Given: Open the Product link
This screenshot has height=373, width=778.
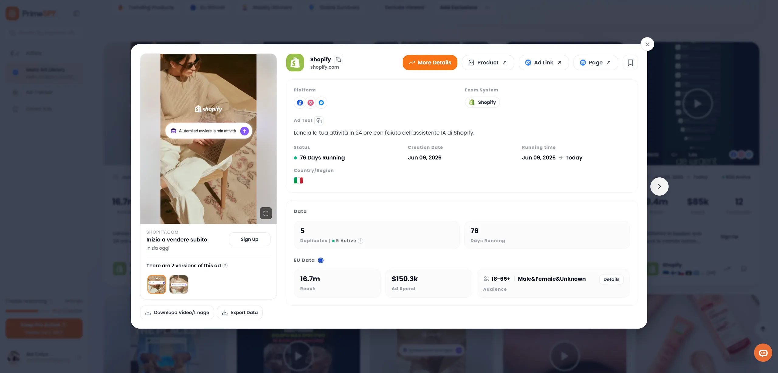Looking at the screenshot, I should coord(488,63).
